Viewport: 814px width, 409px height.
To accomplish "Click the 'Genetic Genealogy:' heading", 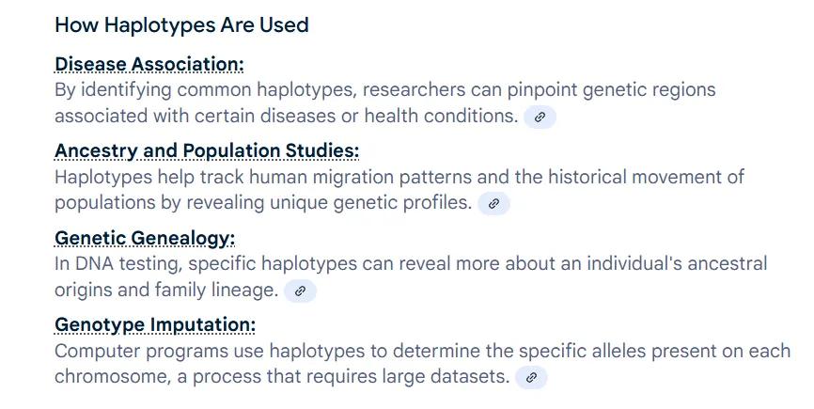I will coord(144,238).
